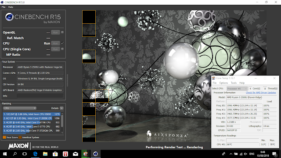Toggle the CPU (Single Core) checkbox
This screenshot has width=281, height=158.
pos(62,49)
